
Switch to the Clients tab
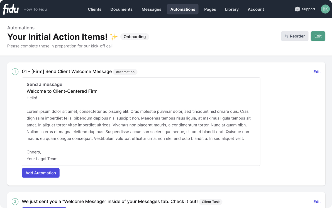coord(94,9)
